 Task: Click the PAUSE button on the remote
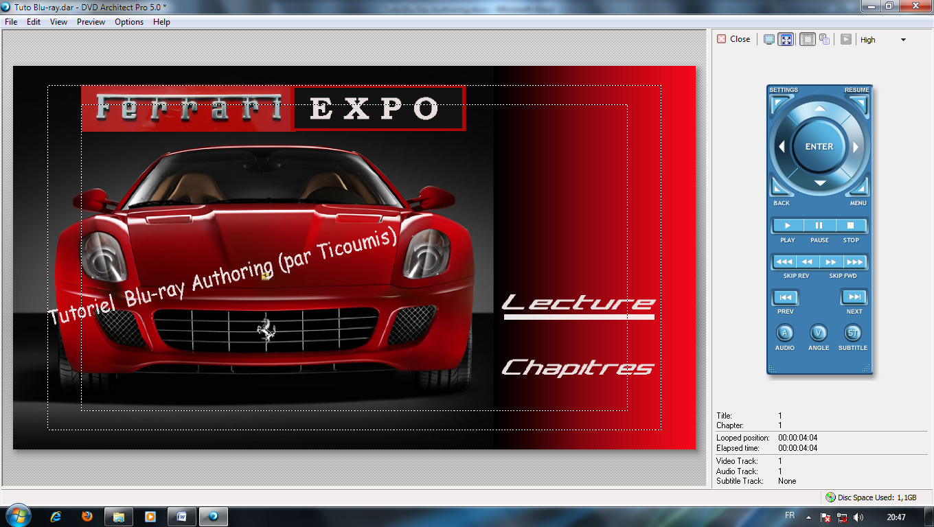819,226
